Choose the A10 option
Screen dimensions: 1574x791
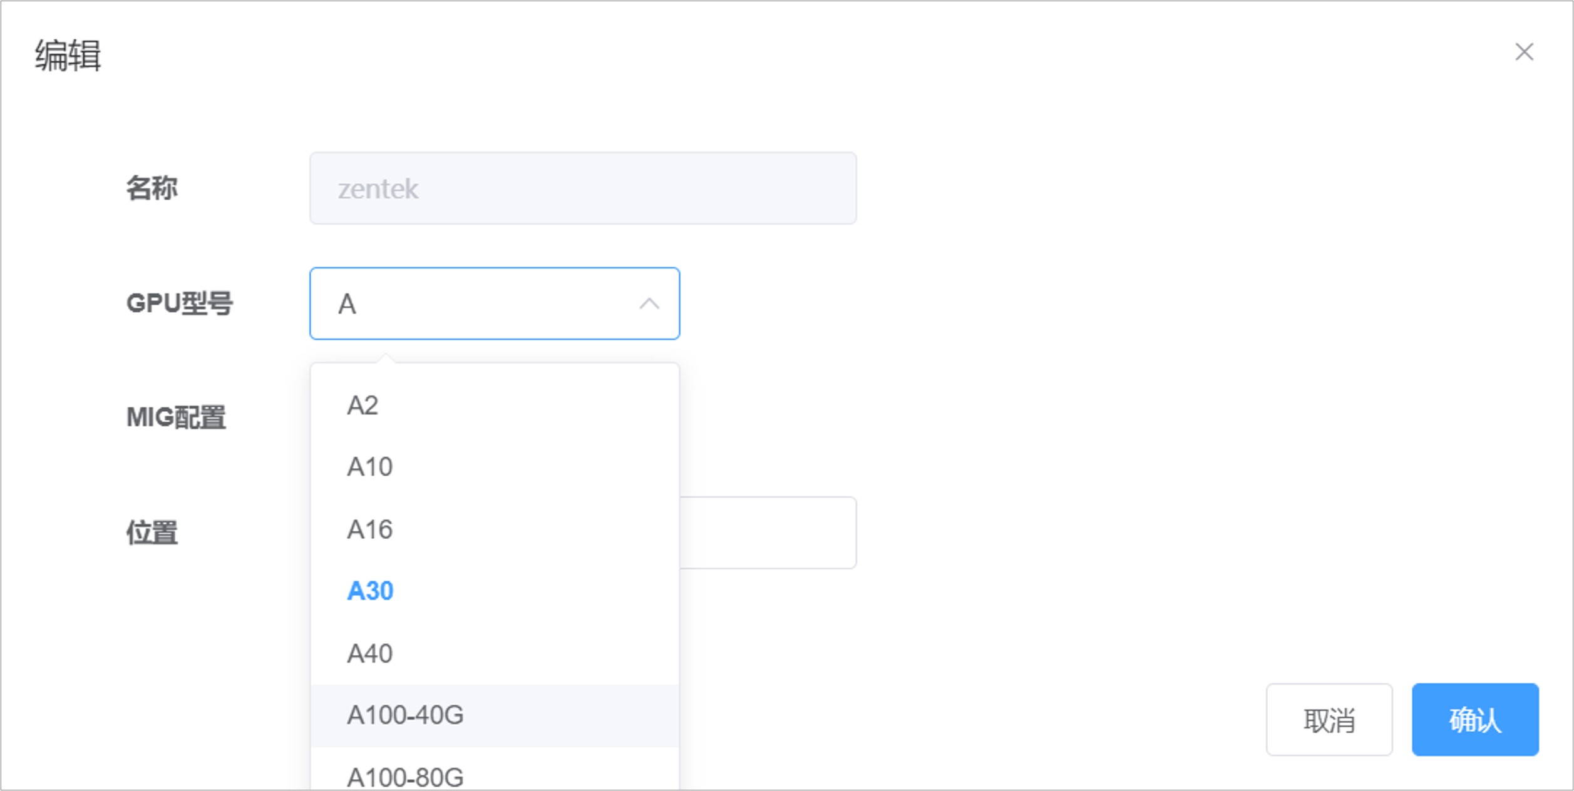(x=495, y=467)
